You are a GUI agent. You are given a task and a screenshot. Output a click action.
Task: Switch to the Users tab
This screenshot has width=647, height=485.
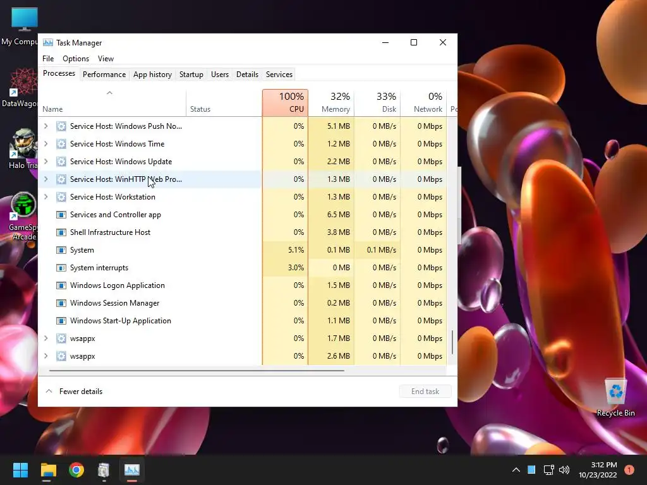point(219,75)
